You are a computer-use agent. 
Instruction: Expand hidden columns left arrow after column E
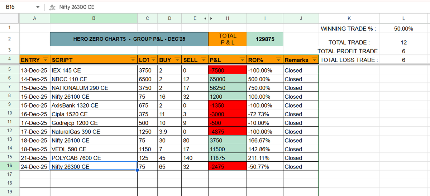coord(205,19)
